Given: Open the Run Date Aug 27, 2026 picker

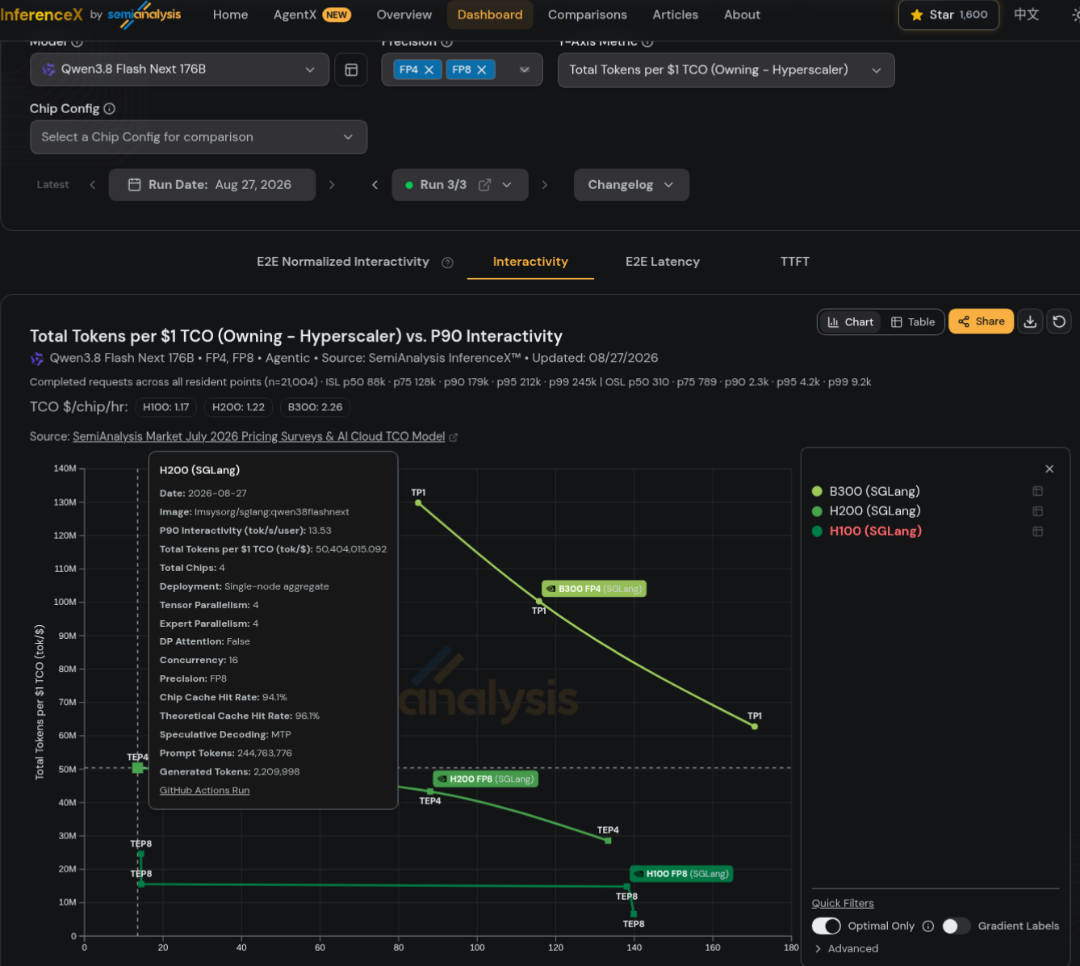Looking at the screenshot, I should tap(211, 185).
